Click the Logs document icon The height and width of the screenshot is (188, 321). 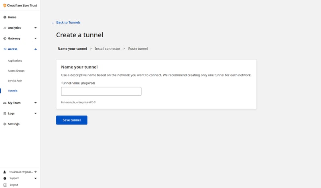click(5, 113)
